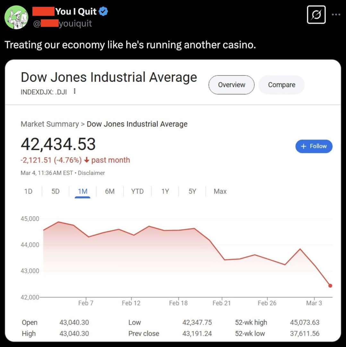Select the 5Y tab

click(192, 191)
